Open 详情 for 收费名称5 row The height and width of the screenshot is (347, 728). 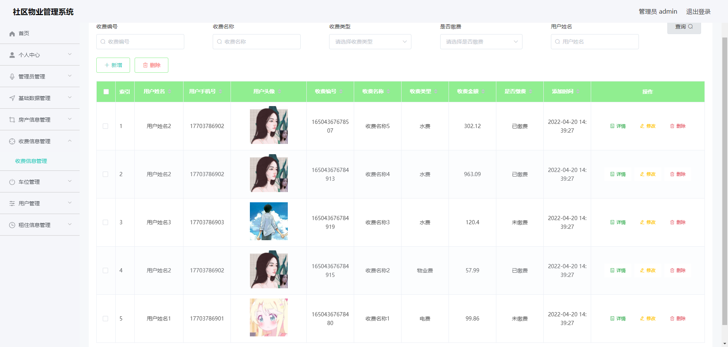coord(618,126)
